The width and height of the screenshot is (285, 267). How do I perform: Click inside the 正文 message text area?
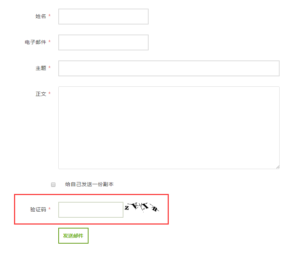point(169,127)
